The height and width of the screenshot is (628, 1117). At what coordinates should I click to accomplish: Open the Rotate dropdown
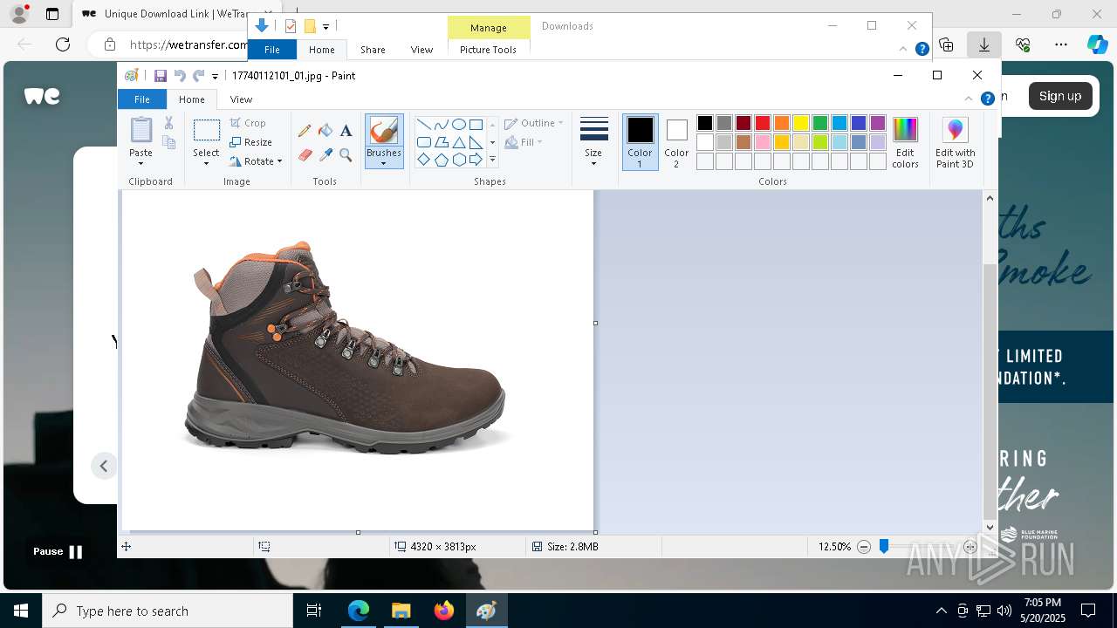coord(257,161)
